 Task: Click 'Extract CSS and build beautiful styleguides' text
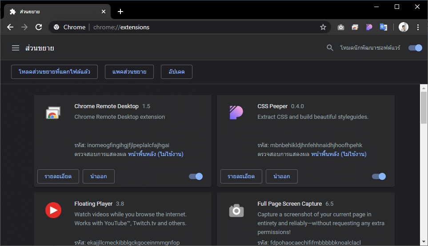[x=313, y=117]
